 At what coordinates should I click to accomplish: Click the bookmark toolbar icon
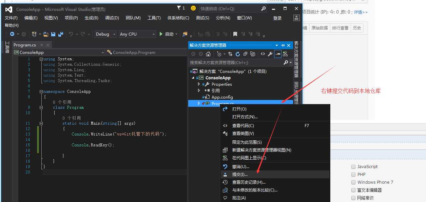[x=235, y=34]
